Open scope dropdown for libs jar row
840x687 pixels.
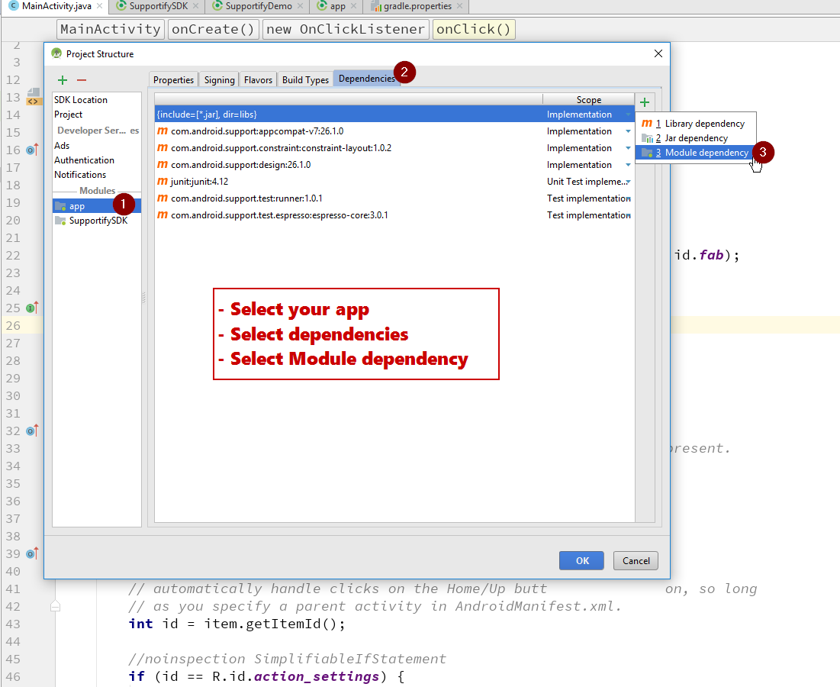pyautogui.click(x=628, y=114)
